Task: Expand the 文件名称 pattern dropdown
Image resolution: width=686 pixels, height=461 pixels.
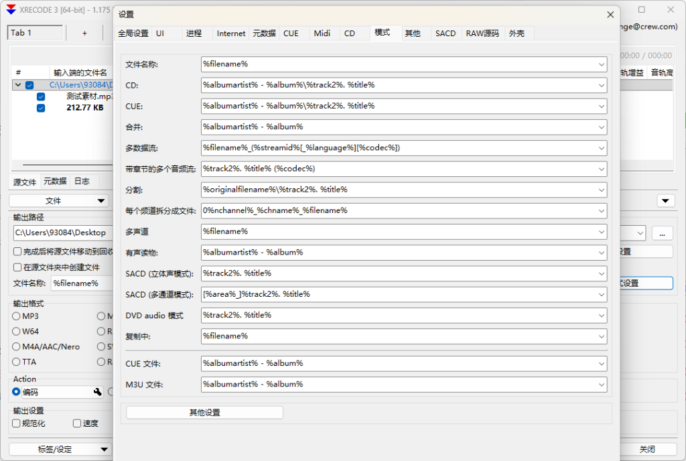Action: (x=602, y=64)
